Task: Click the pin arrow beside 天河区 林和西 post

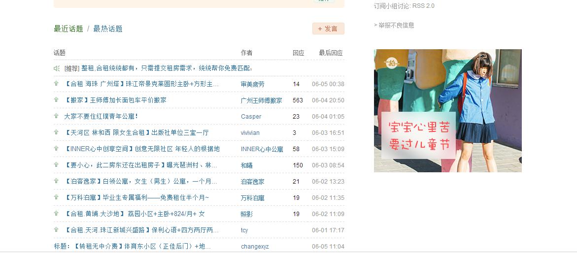Action: tap(56, 132)
